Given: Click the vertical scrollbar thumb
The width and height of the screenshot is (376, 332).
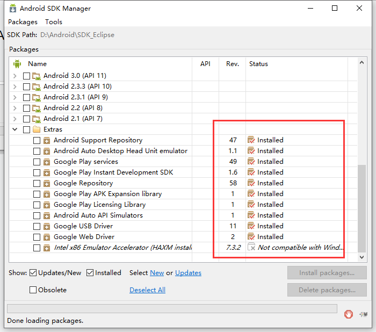Looking at the screenshot, I should pyautogui.click(x=361, y=208).
